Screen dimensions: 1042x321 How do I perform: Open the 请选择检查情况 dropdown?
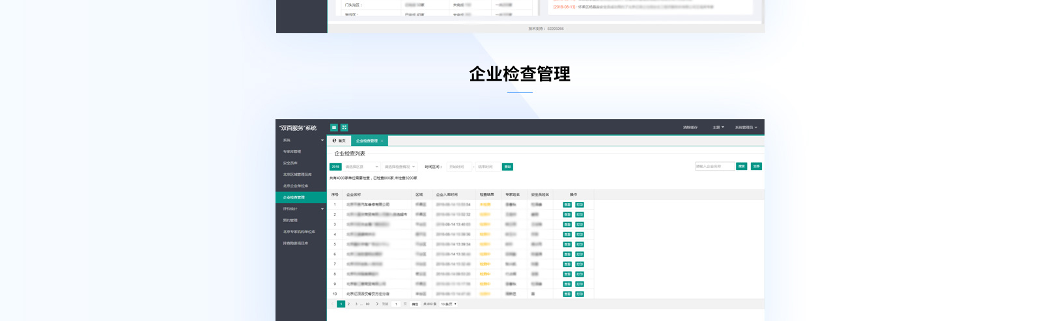pyautogui.click(x=399, y=167)
